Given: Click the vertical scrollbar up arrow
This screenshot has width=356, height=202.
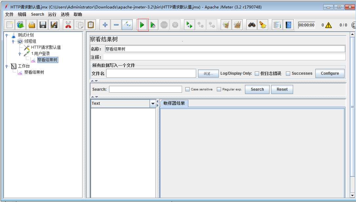Looking at the screenshot, I should click(352, 35).
